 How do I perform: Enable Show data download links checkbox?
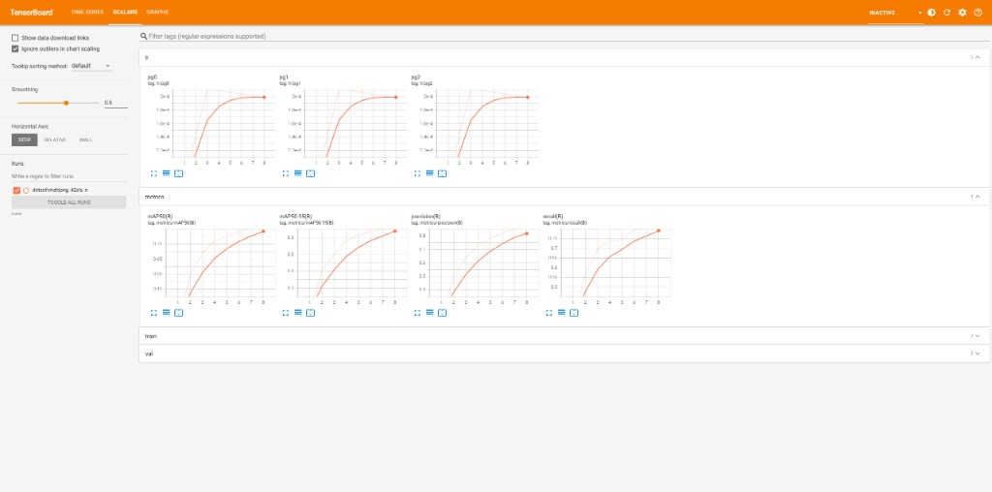[x=15, y=38]
